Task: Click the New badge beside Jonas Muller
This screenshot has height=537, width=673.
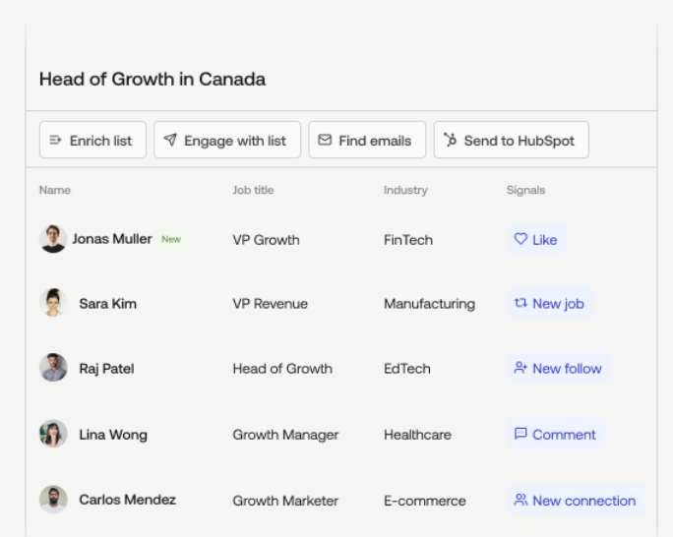Action: tap(171, 239)
